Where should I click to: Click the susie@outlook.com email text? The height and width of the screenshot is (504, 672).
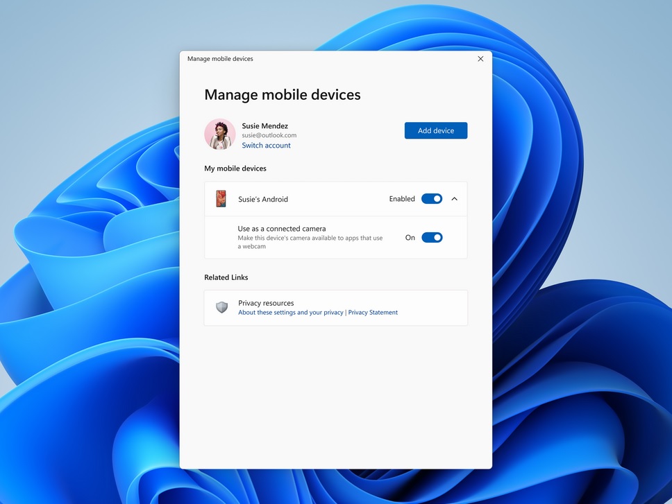point(269,135)
